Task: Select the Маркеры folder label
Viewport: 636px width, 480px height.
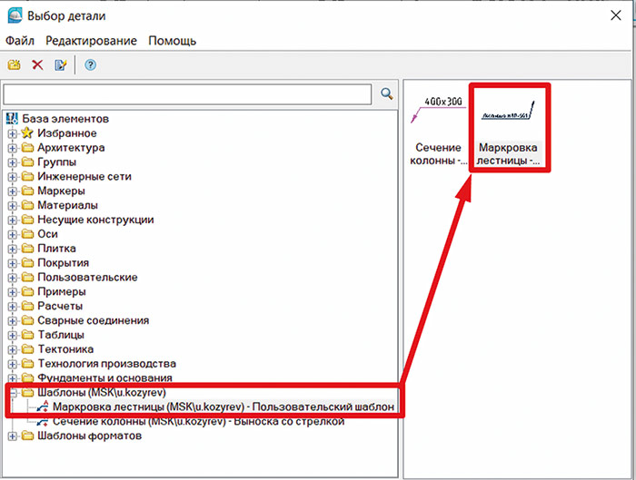Action: coord(61,191)
